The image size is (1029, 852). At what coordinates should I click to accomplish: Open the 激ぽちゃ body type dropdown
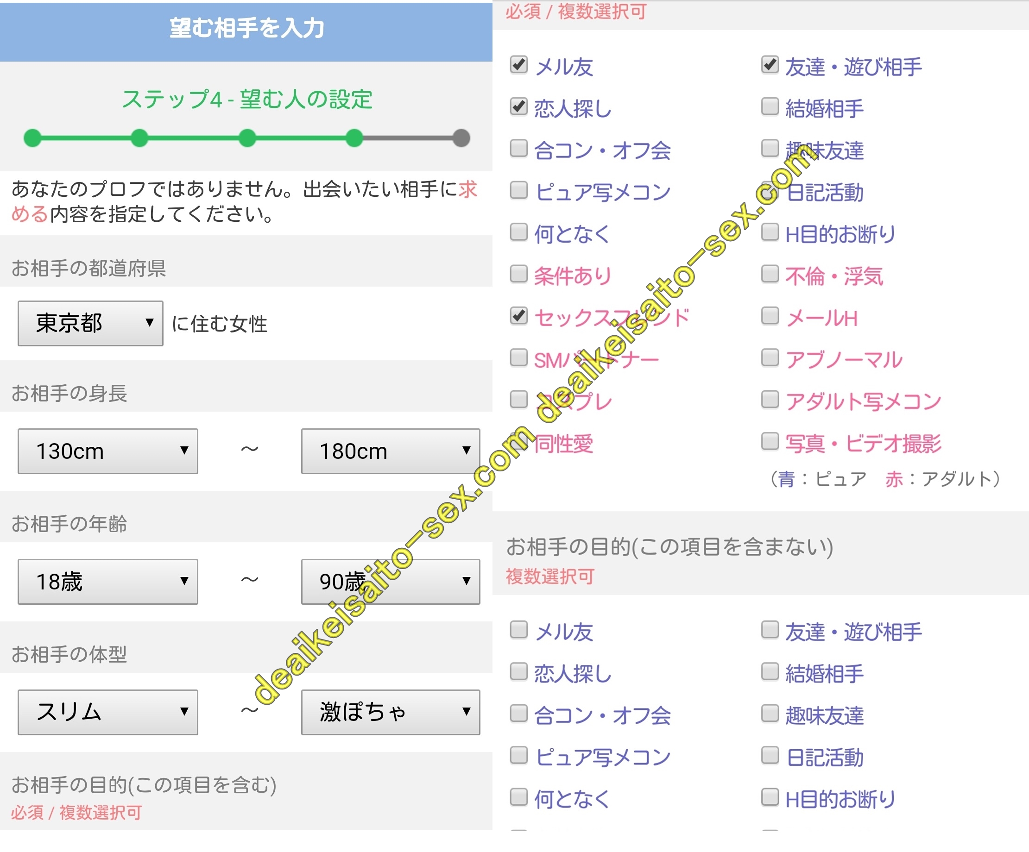coord(391,712)
